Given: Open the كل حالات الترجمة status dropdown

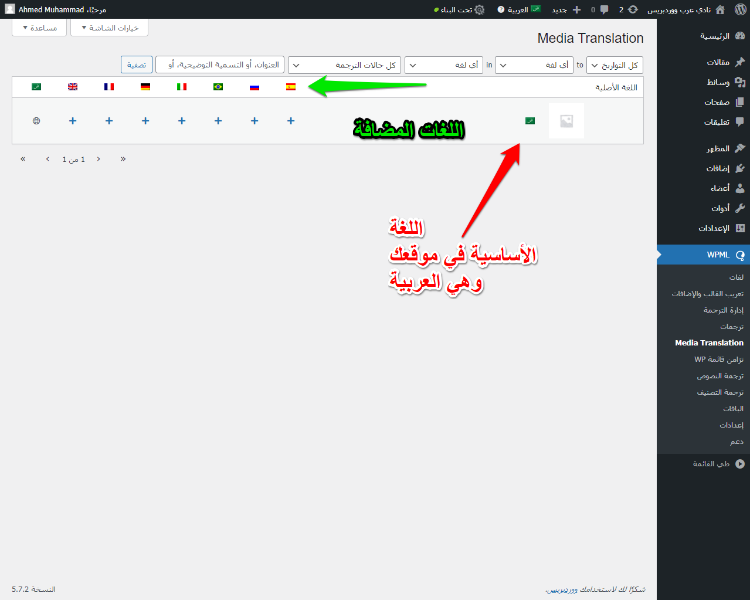Looking at the screenshot, I should pos(344,65).
